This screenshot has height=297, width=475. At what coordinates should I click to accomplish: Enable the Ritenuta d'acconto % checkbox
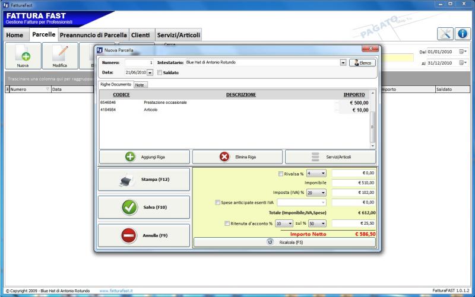(x=227, y=223)
